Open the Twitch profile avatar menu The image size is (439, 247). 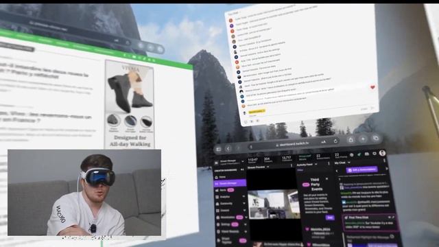click(382, 153)
